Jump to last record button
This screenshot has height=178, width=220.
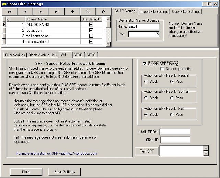click(57, 12)
